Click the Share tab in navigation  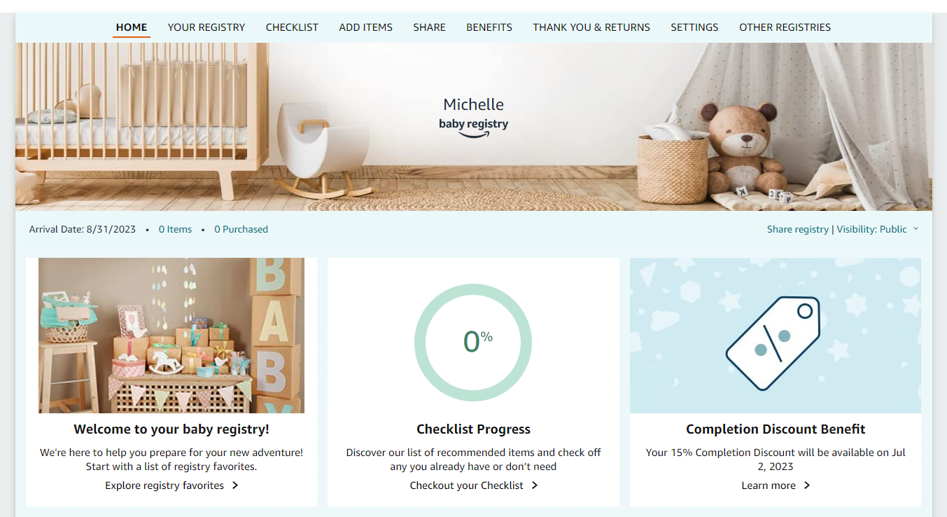[x=429, y=27]
